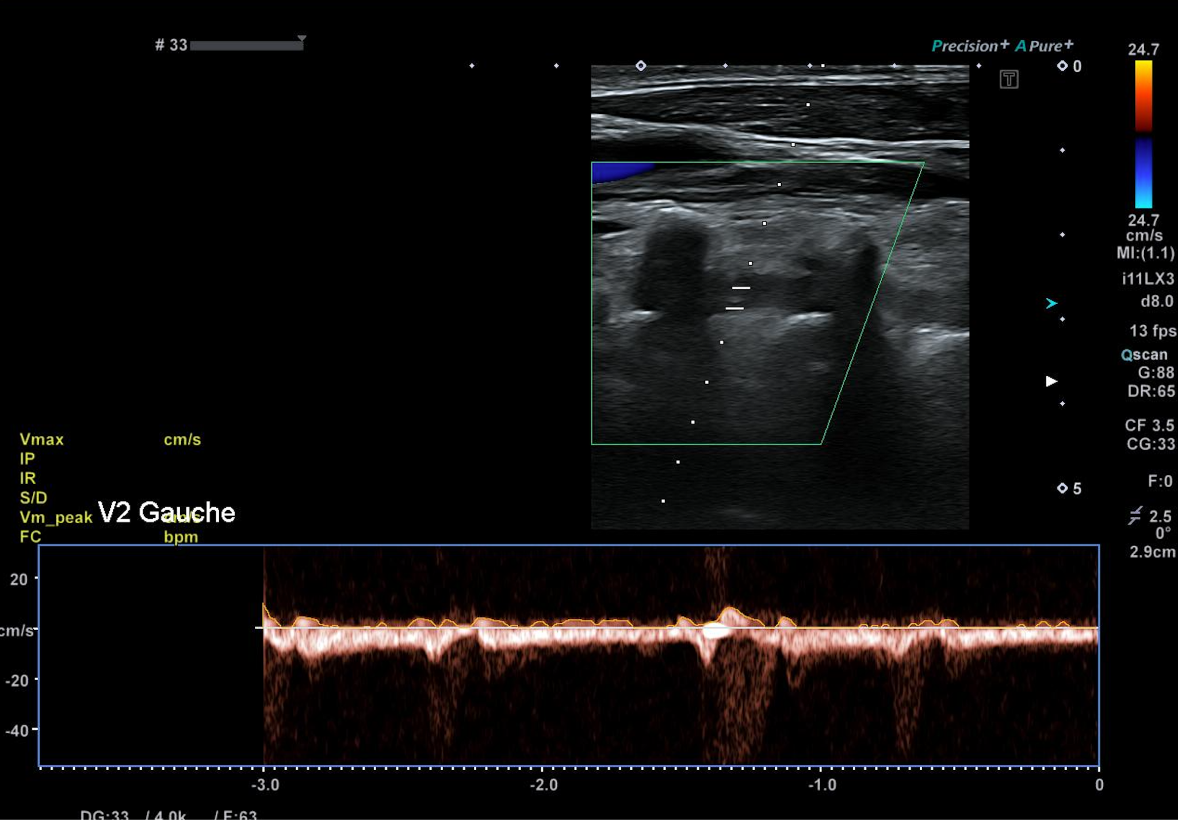The image size is (1178, 820).
Task: Click the triangle marker on the frame 33 bar
Action: pos(301,39)
